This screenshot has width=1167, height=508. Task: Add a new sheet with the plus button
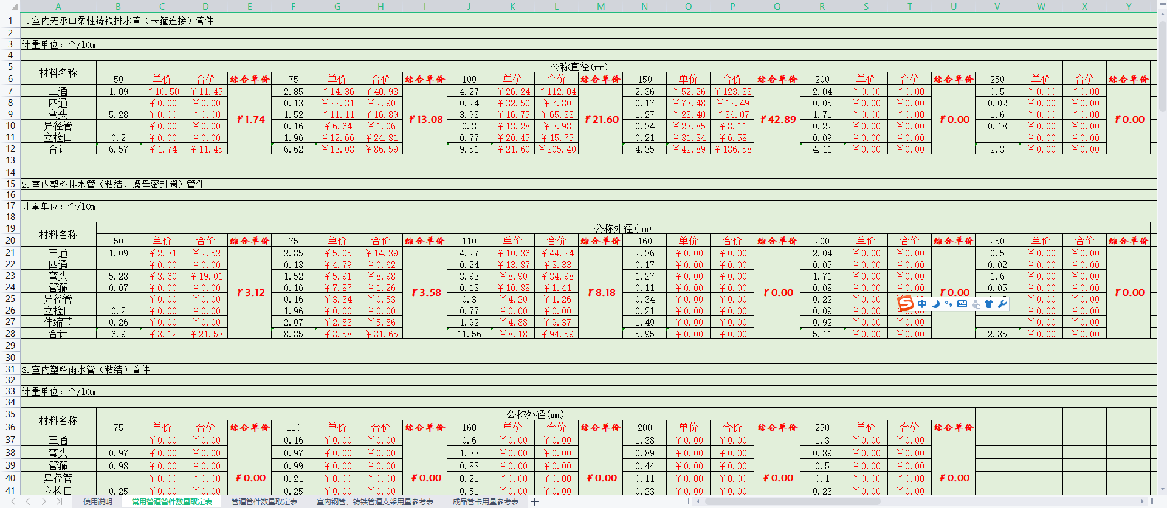tap(534, 501)
